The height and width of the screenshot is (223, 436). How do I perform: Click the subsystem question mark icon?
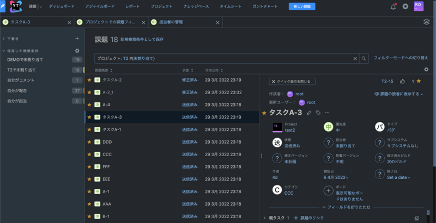[379, 143]
